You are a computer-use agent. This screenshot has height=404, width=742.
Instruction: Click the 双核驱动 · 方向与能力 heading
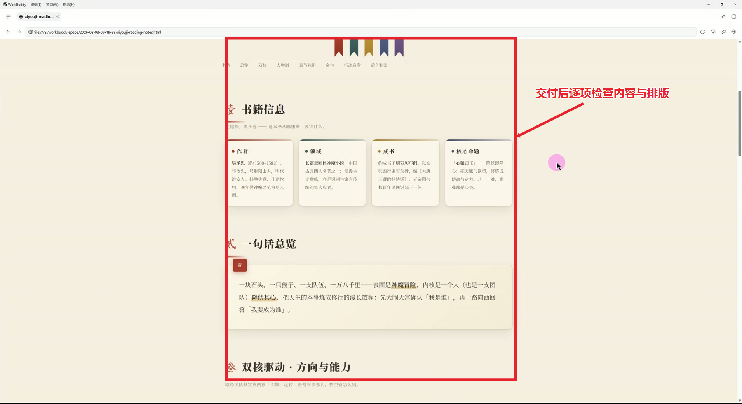(296, 367)
